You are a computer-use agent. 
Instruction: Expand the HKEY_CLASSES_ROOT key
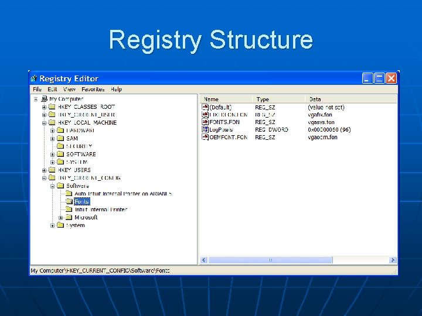[44, 107]
